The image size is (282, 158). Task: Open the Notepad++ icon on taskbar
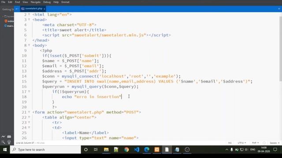point(116,150)
